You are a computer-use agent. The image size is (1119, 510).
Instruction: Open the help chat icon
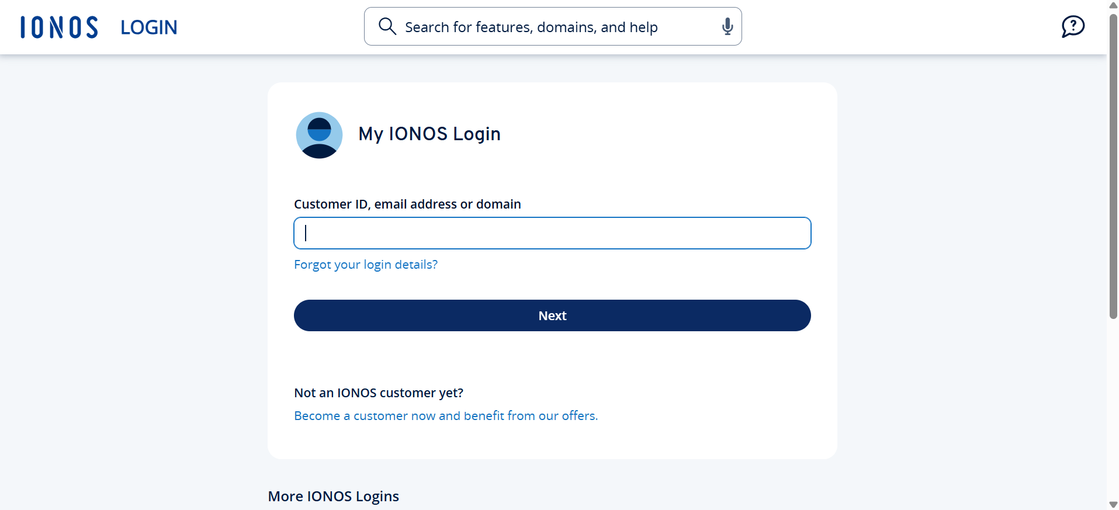click(x=1073, y=26)
